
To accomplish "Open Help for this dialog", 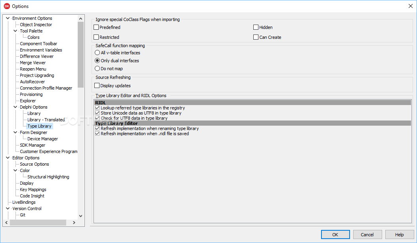I will pos(400,235).
